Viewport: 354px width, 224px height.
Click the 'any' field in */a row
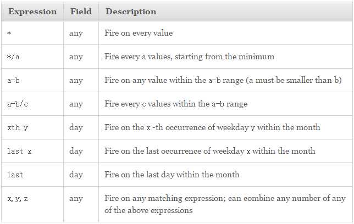point(76,57)
